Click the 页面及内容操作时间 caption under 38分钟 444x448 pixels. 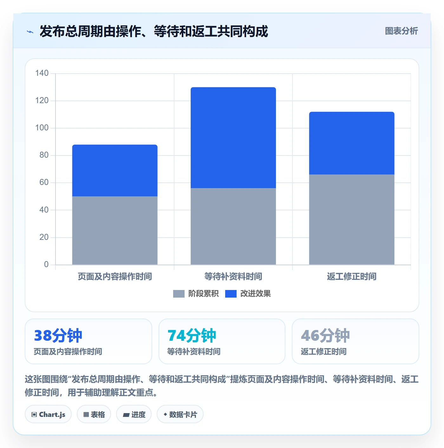tap(68, 352)
